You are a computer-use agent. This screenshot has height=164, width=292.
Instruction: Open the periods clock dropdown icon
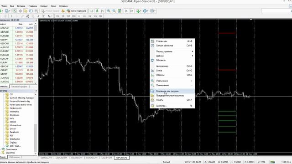click(146, 11)
